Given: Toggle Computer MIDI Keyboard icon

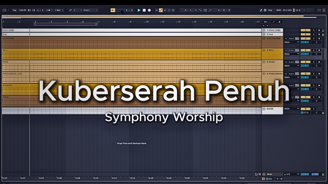Looking at the screenshot, I should tap(265, 10).
